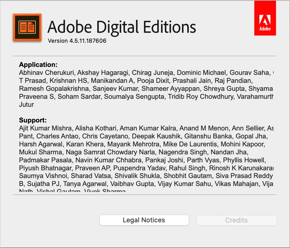The width and height of the screenshot is (290, 248).
Task: Click the name Padmakar Pasala
Action: [45, 160]
